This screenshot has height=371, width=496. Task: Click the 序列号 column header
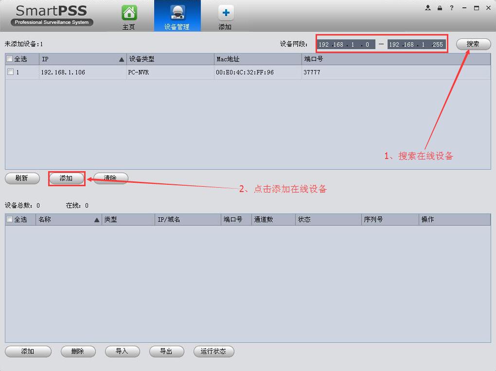pyautogui.click(x=390, y=219)
